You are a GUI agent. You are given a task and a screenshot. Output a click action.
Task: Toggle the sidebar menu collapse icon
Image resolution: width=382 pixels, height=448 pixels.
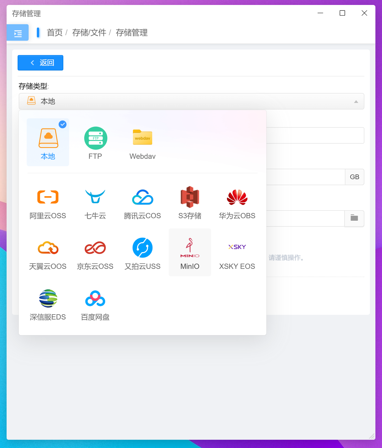(18, 33)
